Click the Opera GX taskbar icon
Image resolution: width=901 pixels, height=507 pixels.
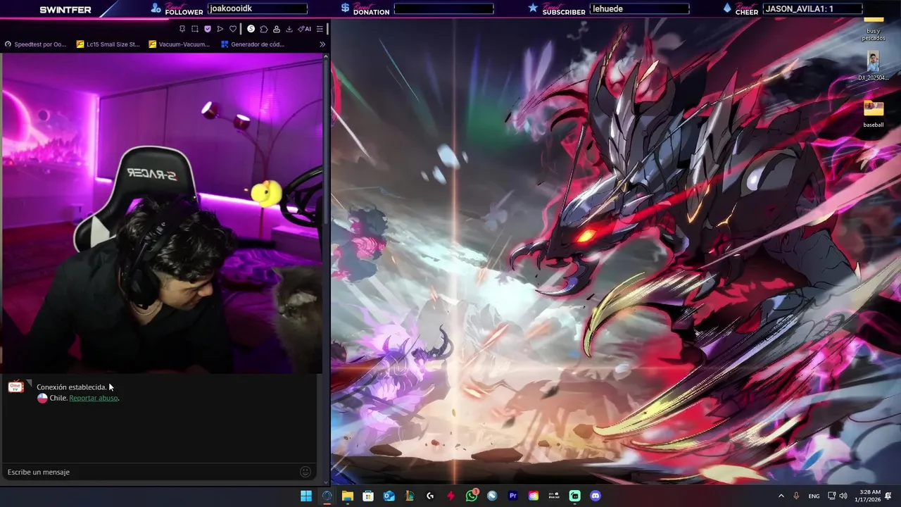[x=327, y=496]
